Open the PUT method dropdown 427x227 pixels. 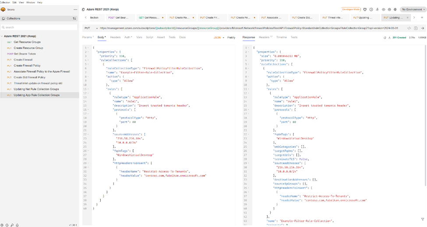click(x=91, y=28)
